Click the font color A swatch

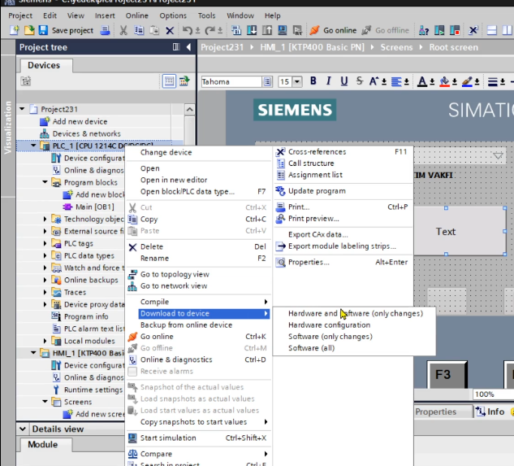pyautogui.click(x=422, y=81)
